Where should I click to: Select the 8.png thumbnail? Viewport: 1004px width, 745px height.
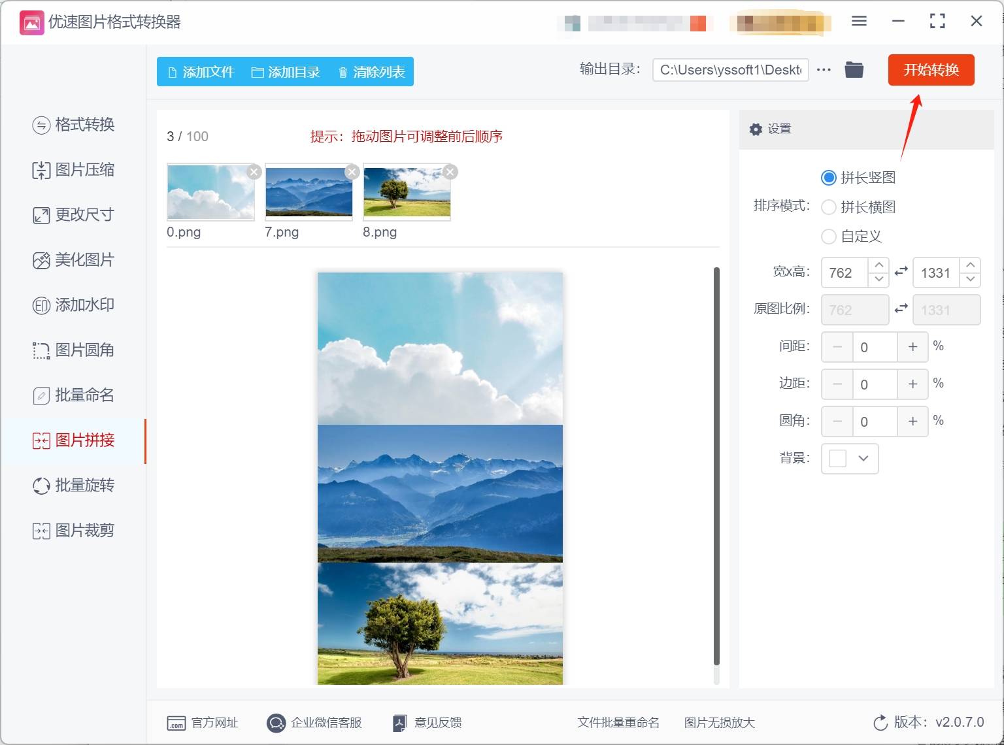point(407,192)
